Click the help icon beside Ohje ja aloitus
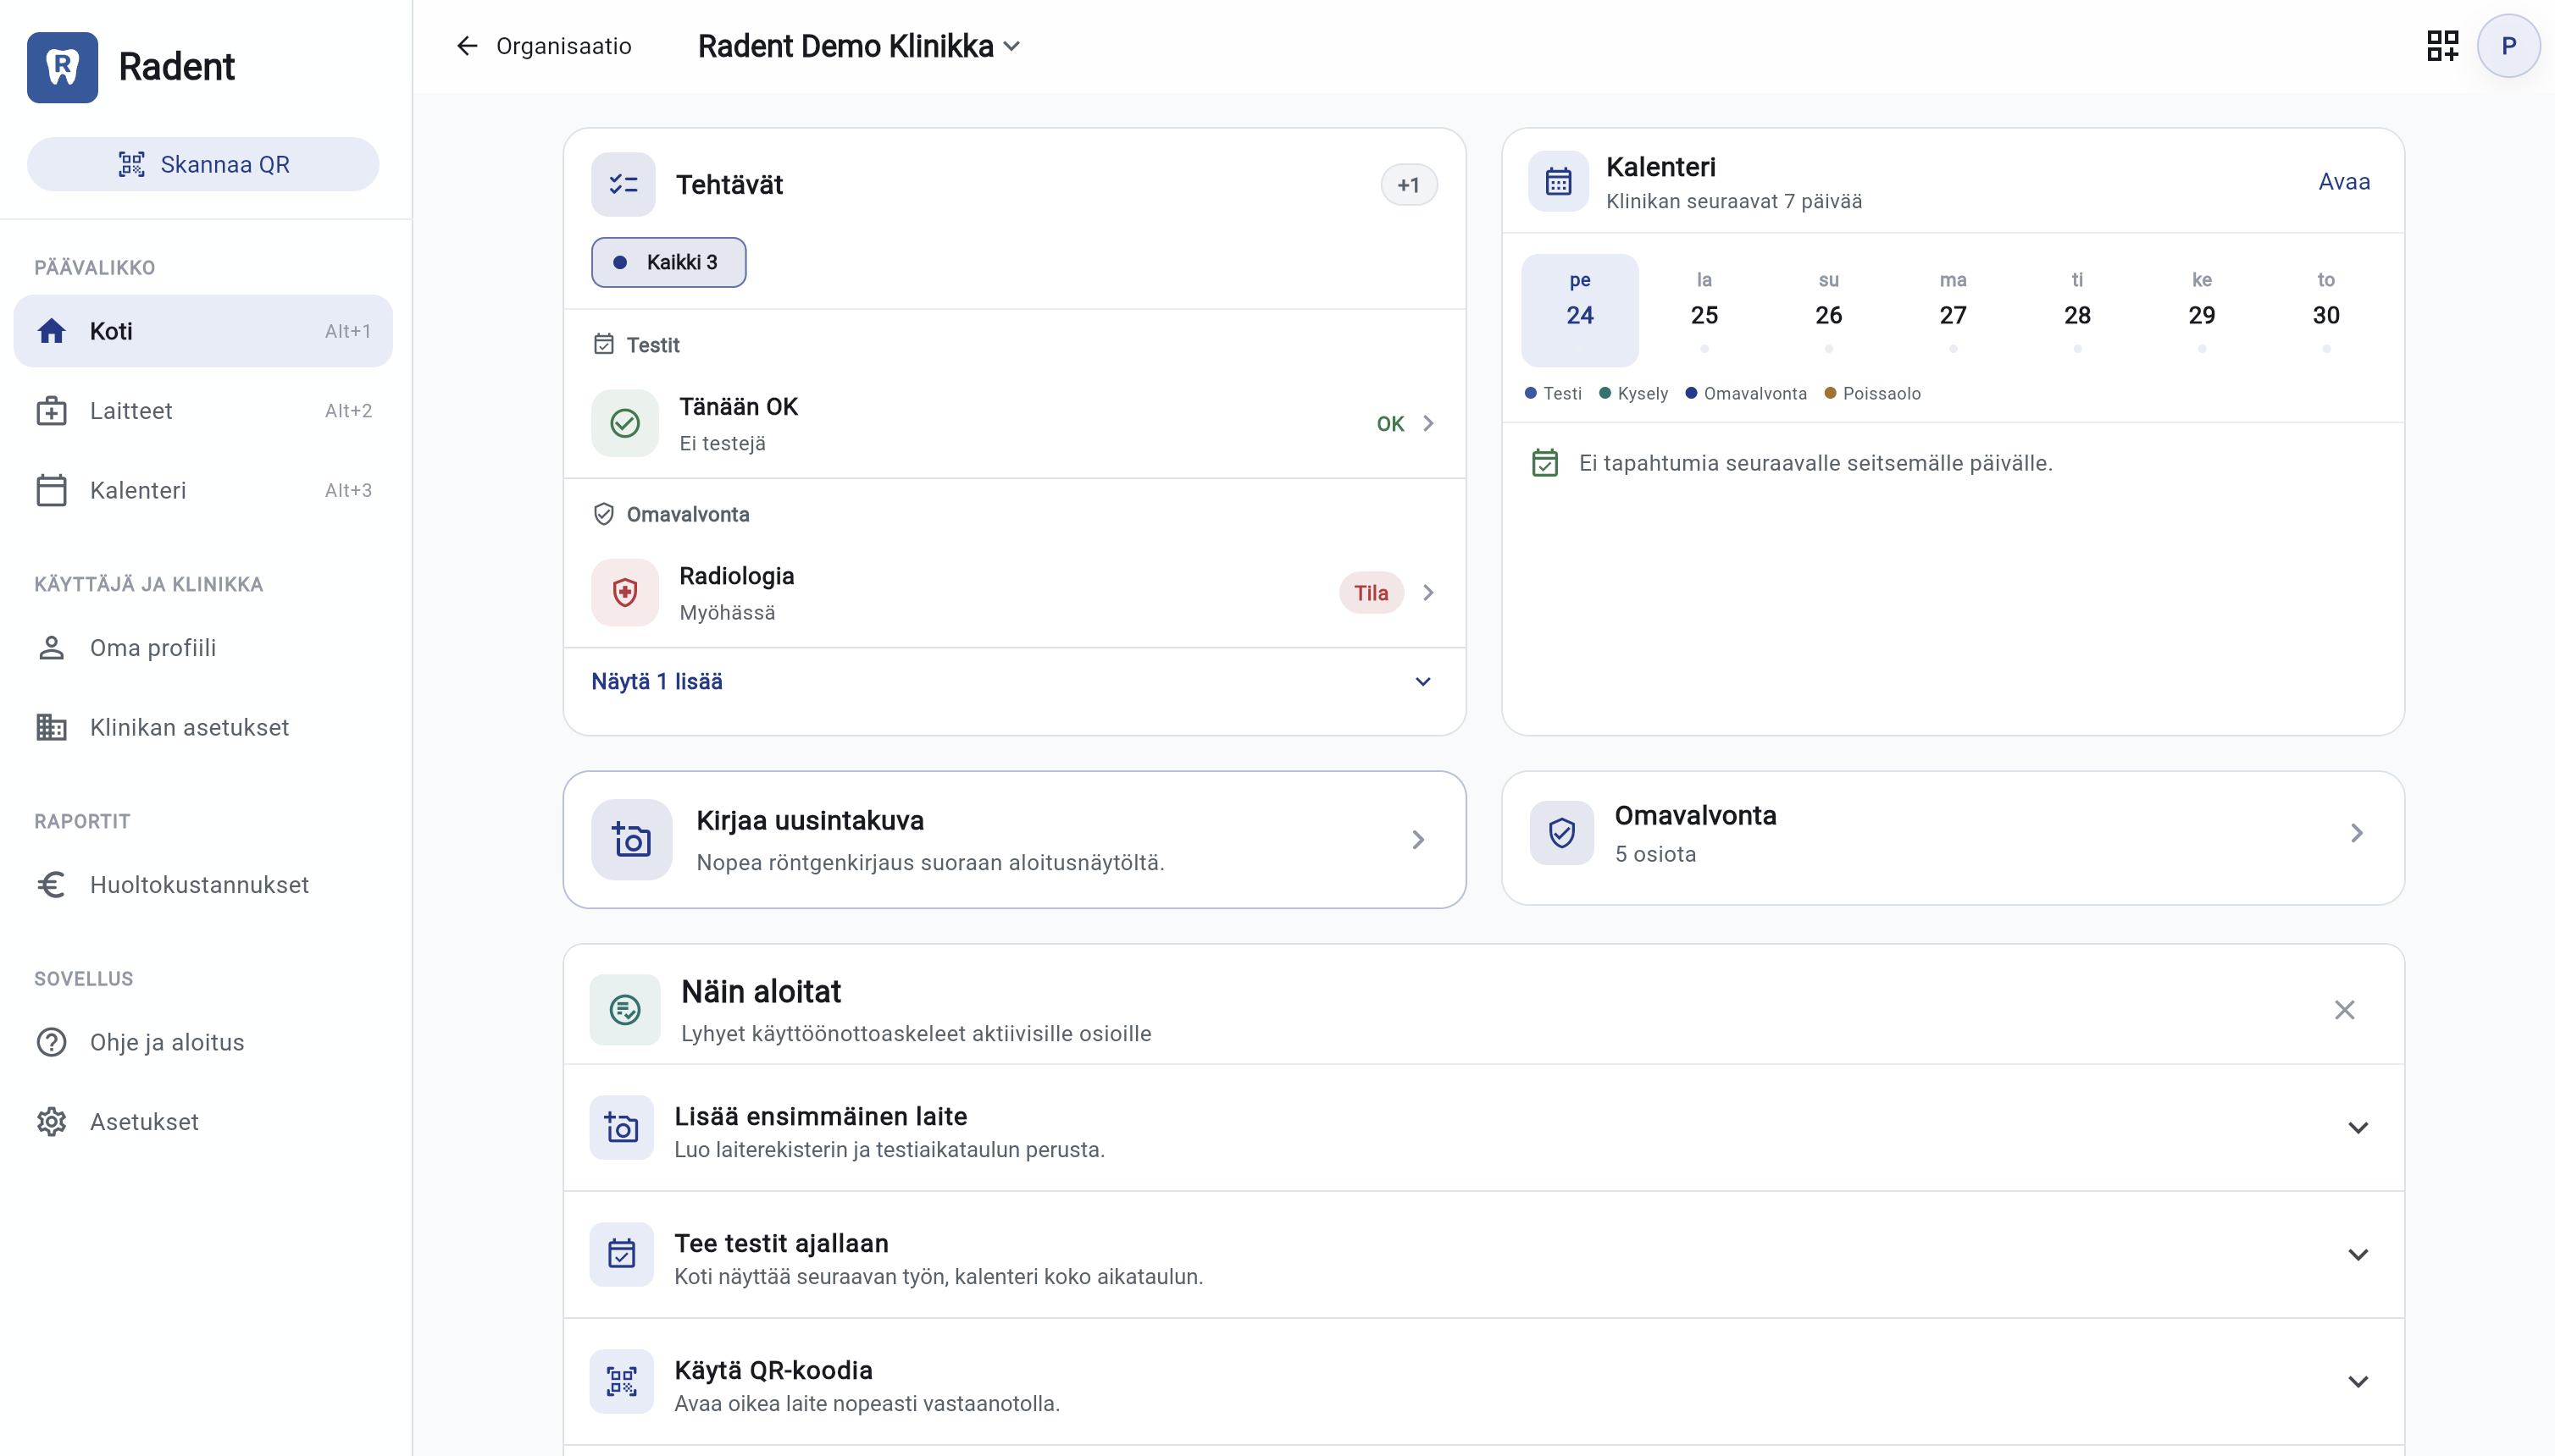 point(51,1042)
